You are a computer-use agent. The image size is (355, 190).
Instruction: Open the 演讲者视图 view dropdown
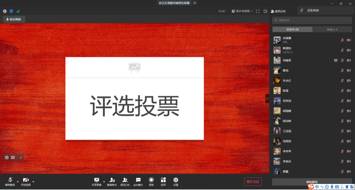pos(242,11)
